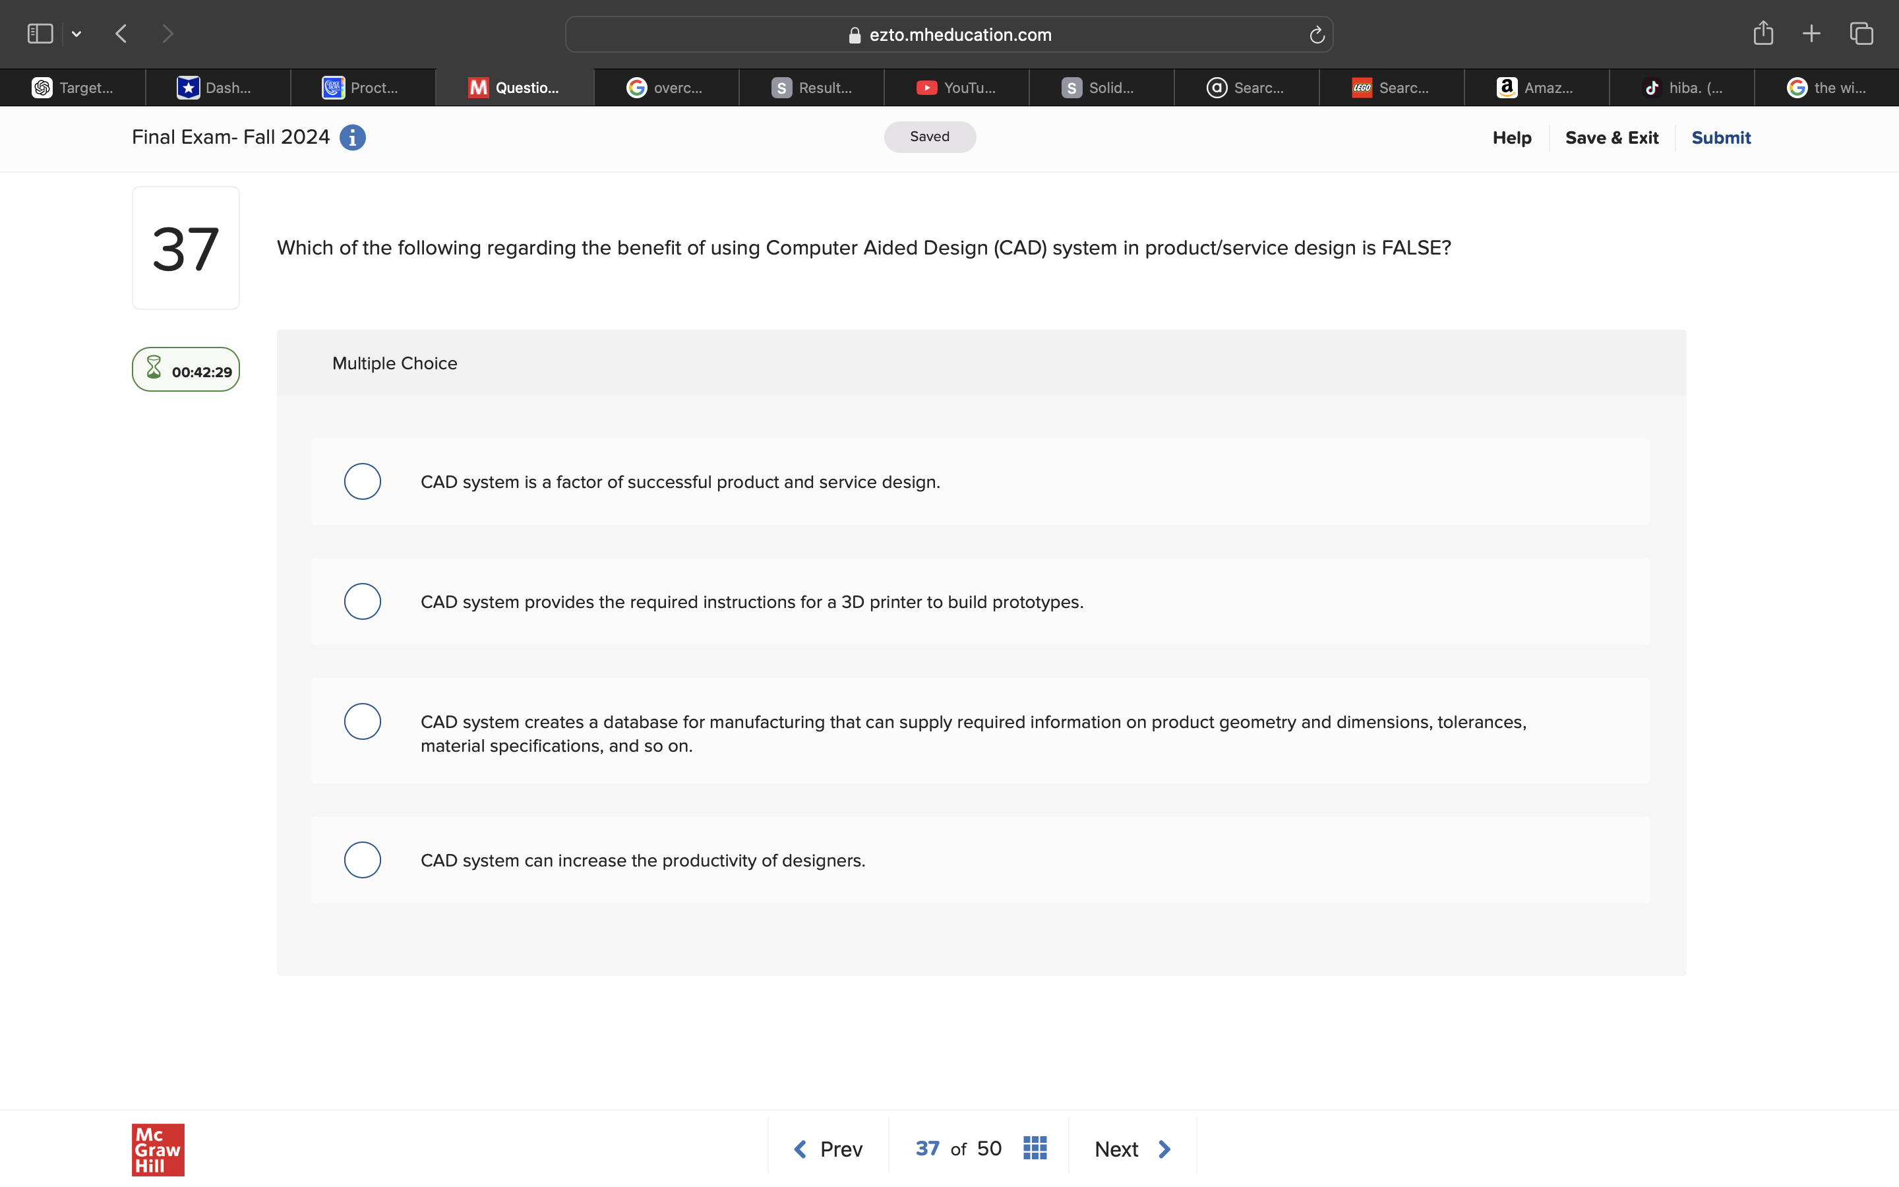Viewport: 1899px width, 1187px height.
Task: Click the exam info icon beside title
Action: click(x=352, y=137)
